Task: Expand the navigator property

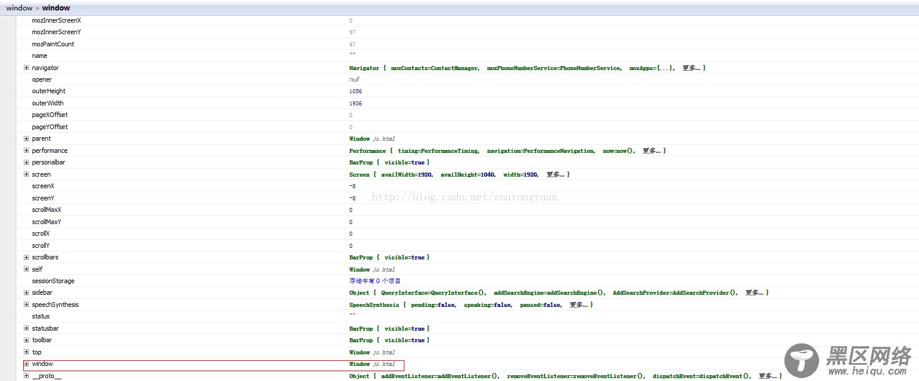Action: [26, 68]
